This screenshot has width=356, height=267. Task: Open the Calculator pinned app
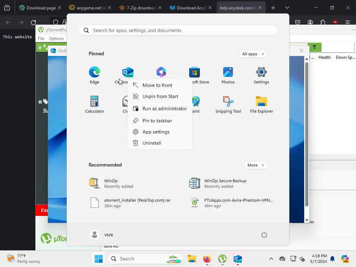(95, 104)
